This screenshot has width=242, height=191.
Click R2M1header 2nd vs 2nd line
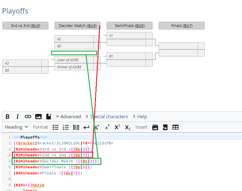(53, 155)
